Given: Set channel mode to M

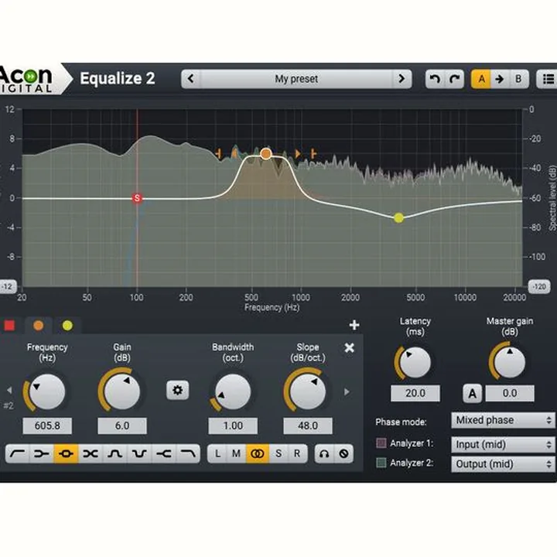Looking at the screenshot, I should tap(237, 453).
